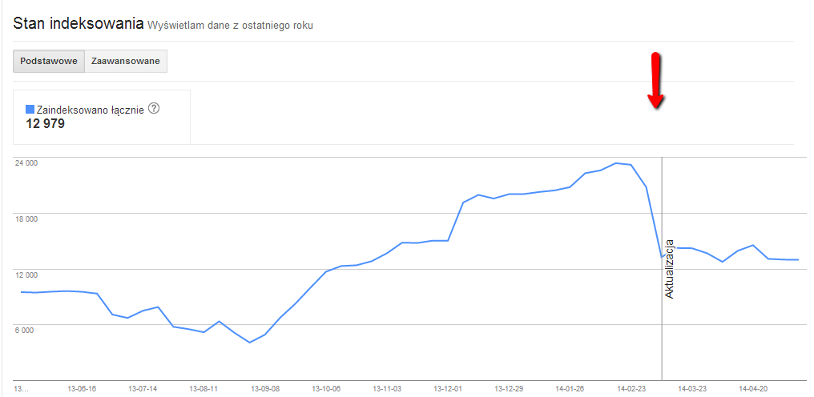Click the 18 000 y-axis label
This screenshot has width=814, height=397.
26,219
